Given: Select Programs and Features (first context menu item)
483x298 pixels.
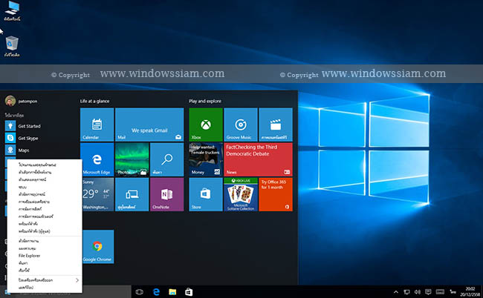Looking at the screenshot, I should click(x=45, y=165).
